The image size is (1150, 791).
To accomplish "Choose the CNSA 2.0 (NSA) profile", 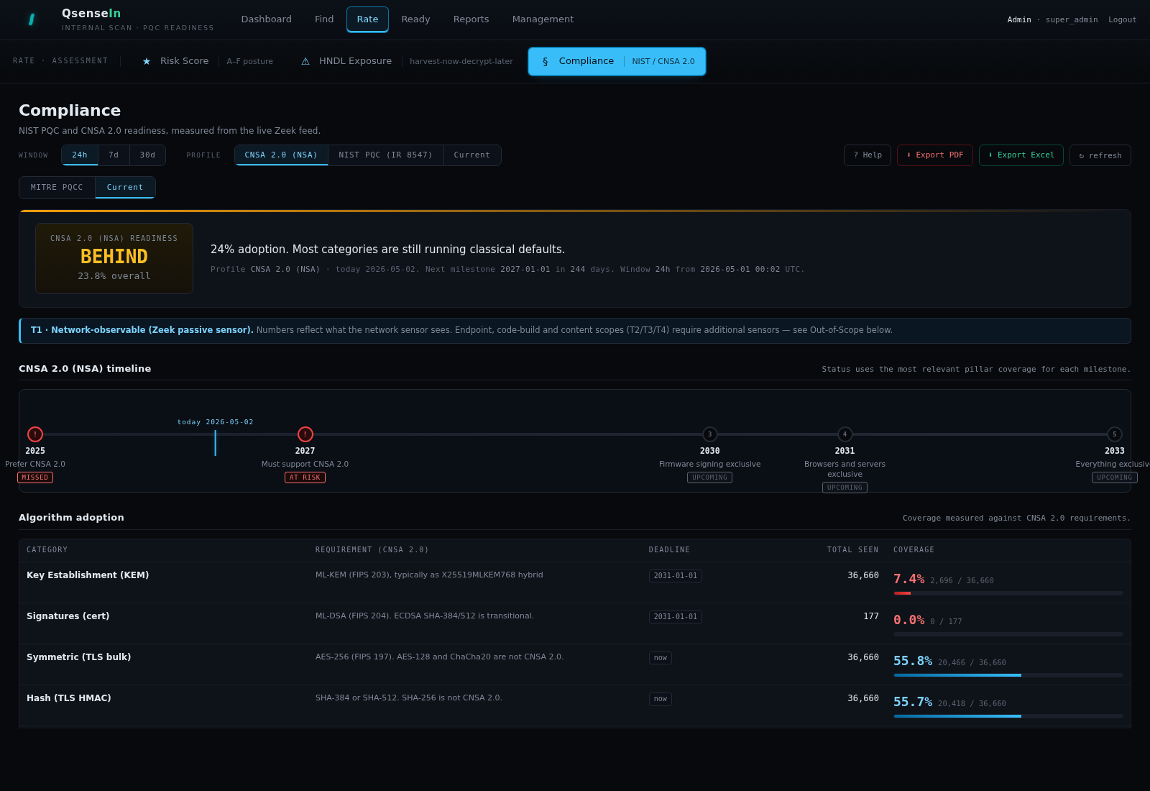I will click(x=281, y=155).
